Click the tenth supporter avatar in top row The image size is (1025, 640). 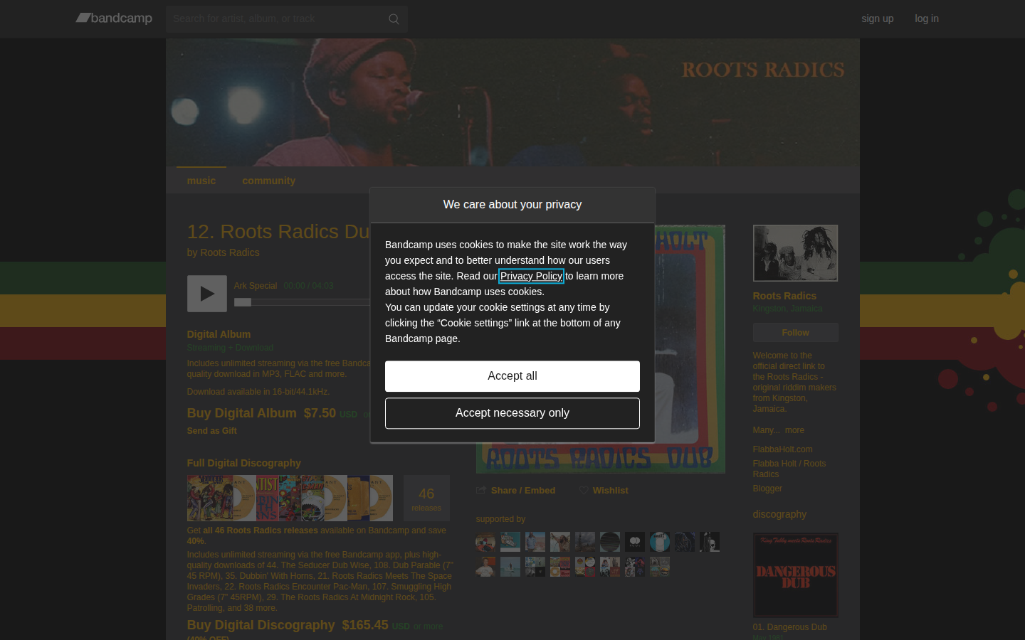[x=710, y=542]
